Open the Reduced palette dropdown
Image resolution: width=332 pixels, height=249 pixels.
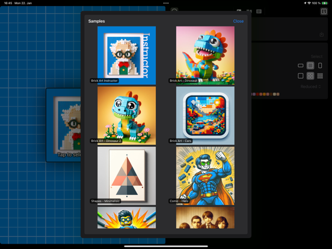point(310,87)
